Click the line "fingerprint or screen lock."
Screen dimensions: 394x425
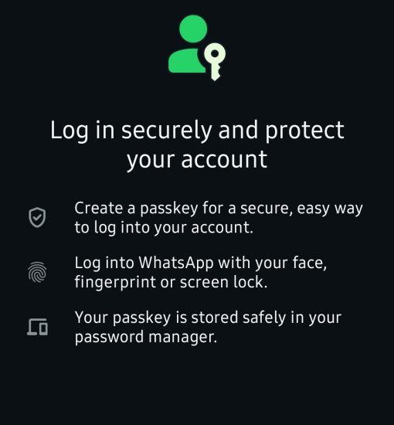click(x=171, y=282)
